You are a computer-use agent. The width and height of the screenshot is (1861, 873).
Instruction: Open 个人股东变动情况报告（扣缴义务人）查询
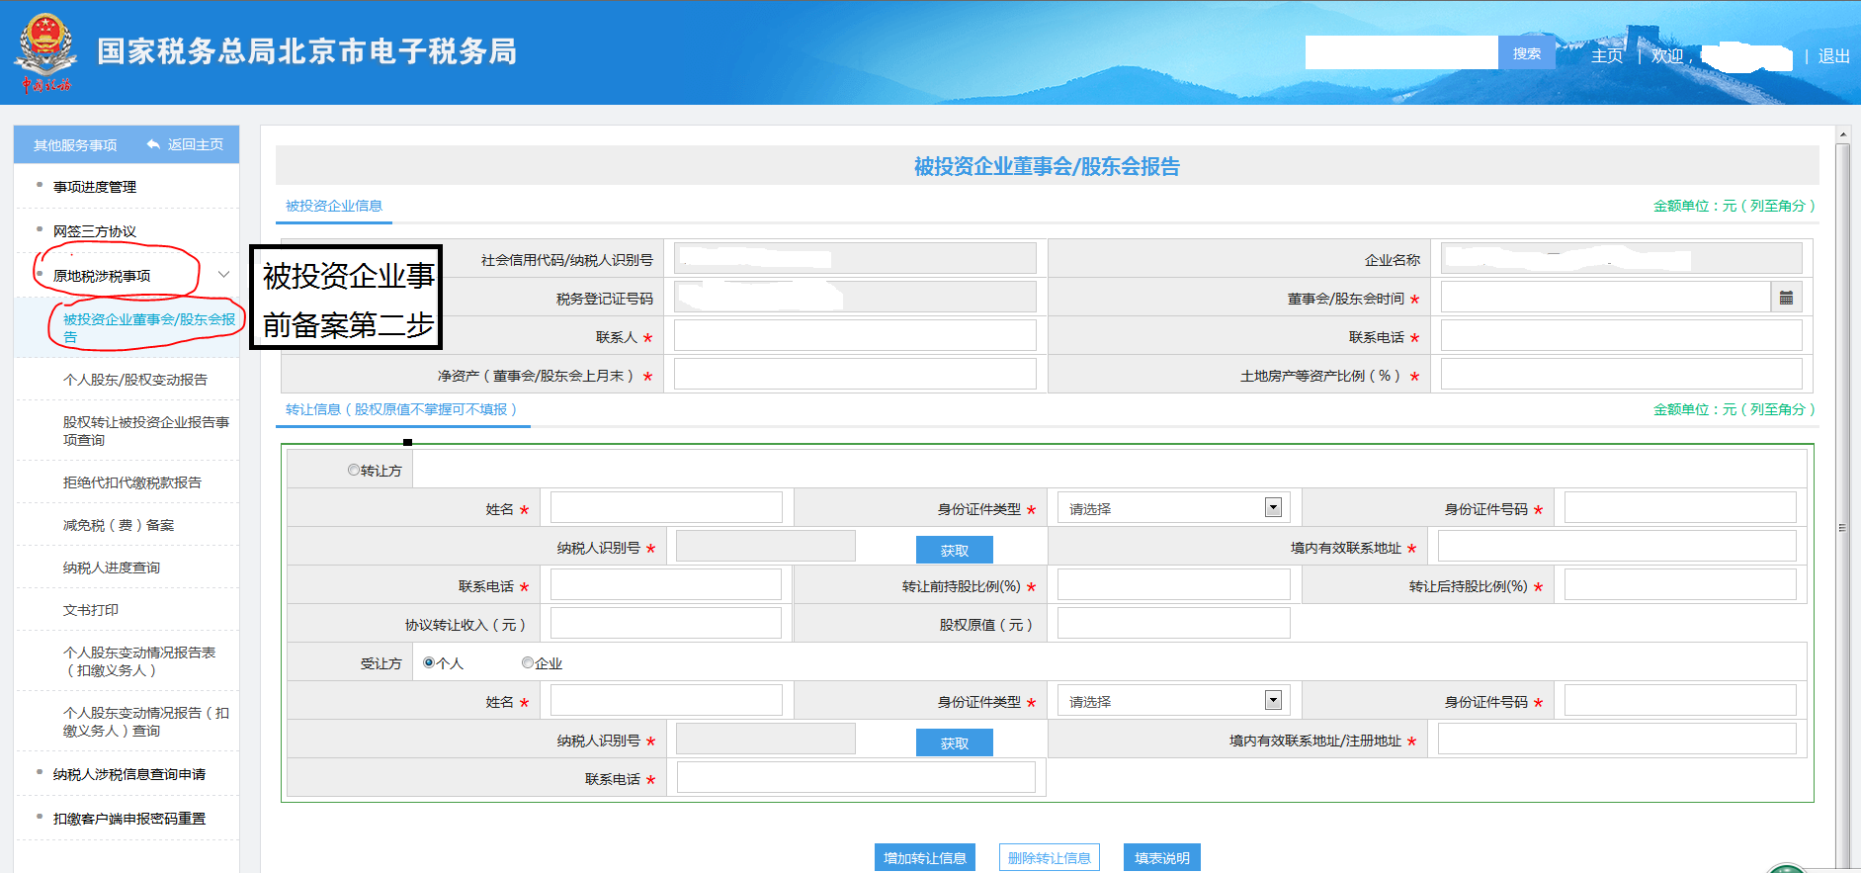146,722
